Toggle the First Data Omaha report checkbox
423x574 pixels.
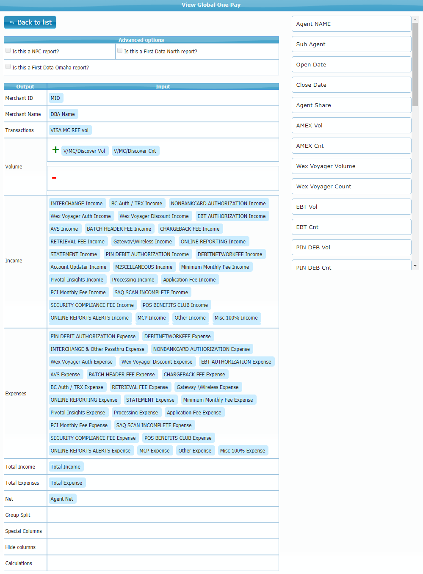click(8, 67)
